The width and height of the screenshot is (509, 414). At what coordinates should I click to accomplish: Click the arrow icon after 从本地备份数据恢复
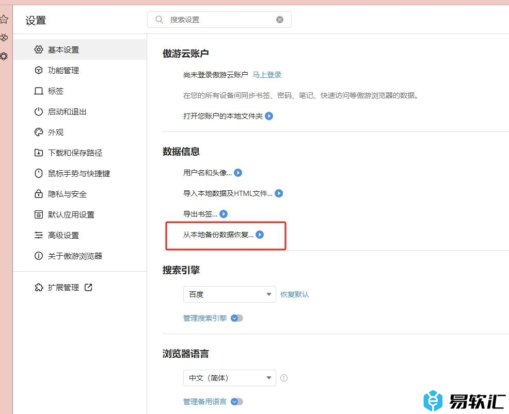click(x=260, y=235)
